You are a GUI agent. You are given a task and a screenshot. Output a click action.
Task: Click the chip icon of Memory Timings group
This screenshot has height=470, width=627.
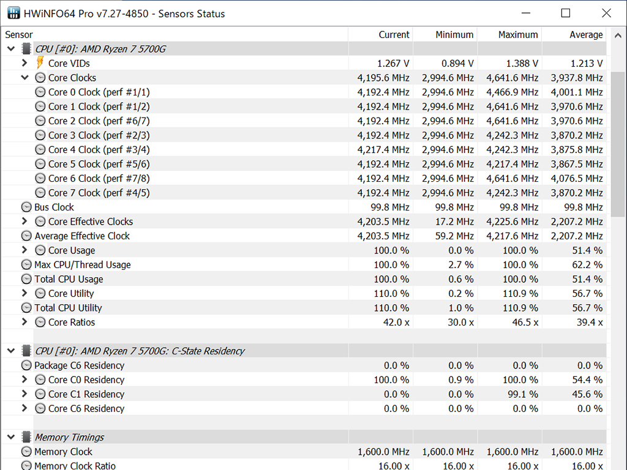tap(26, 437)
